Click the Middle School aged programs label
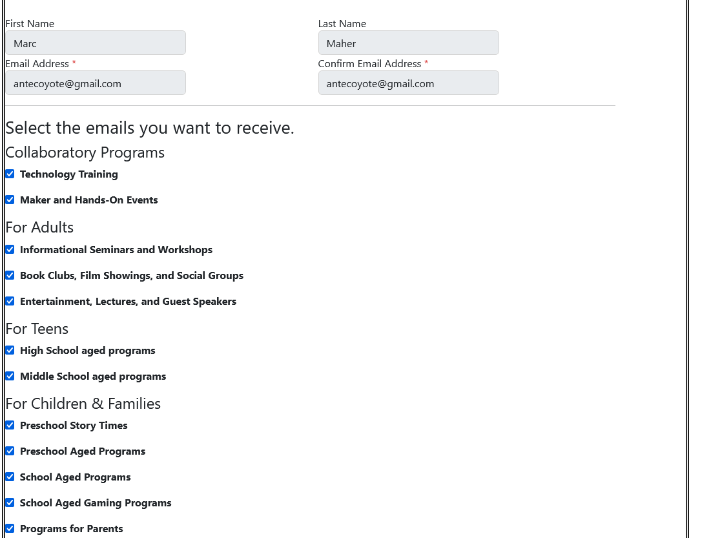Screen dimensions: 711x538 point(93,377)
